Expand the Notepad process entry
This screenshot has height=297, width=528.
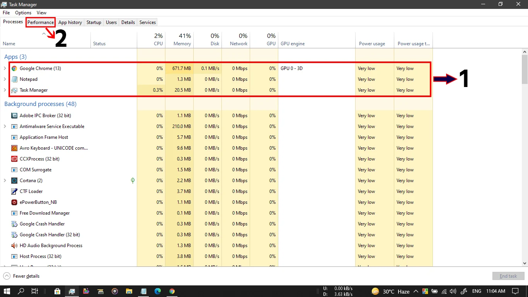[x=5, y=79]
